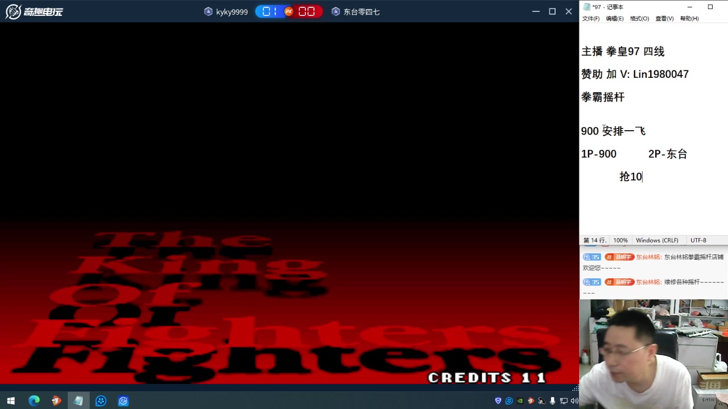Screen dimensions: 728x409
Task: Open the 格式(O) menu in Notepad
Action: tap(639, 19)
